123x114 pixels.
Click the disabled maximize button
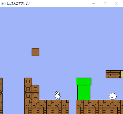pyautogui.click(x=105, y=4)
